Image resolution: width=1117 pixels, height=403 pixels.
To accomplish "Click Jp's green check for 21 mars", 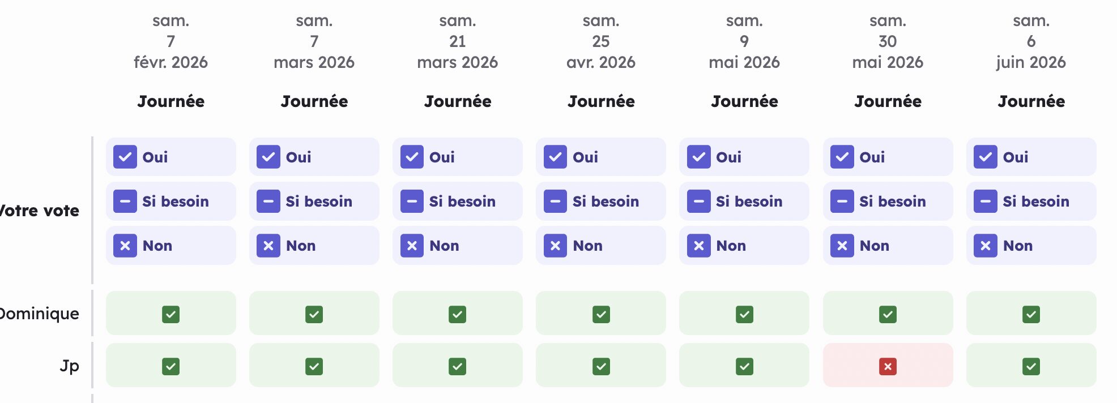I will tap(457, 367).
